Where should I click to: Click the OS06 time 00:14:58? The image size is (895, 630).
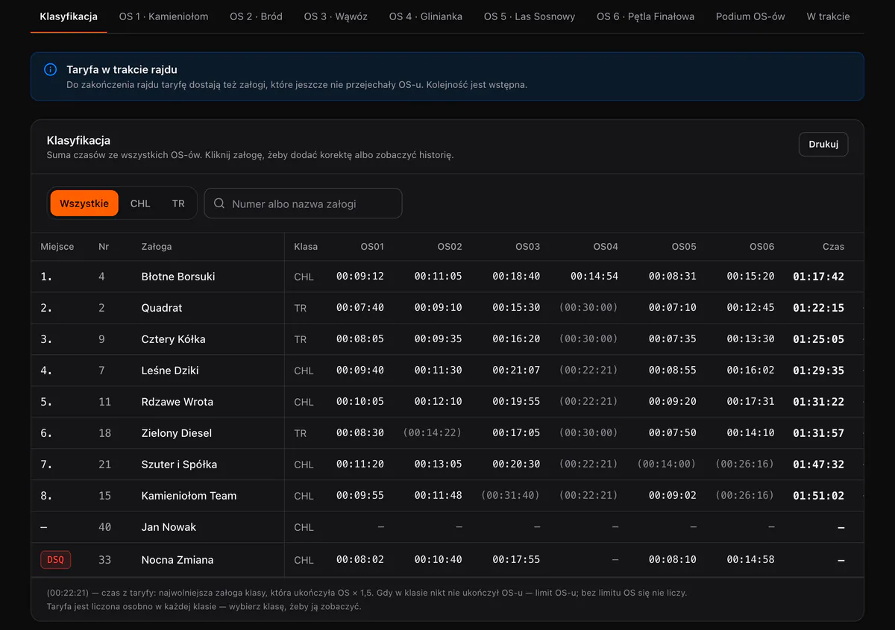click(751, 560)
